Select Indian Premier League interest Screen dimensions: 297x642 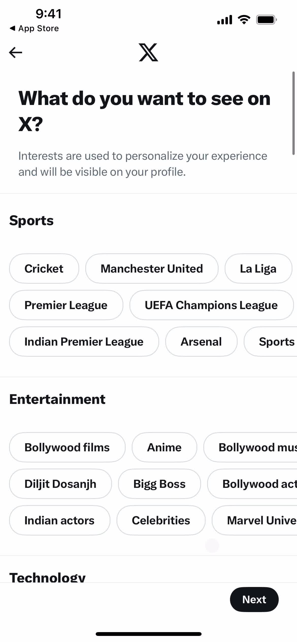(84, 342)
